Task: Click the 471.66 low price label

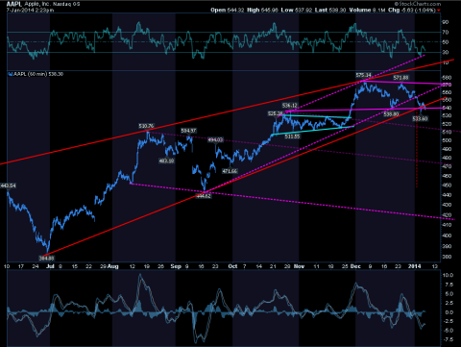Action: point(230,171)
